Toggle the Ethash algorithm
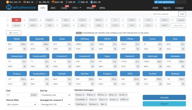192x110 pixels. click(x=17, y=39)
